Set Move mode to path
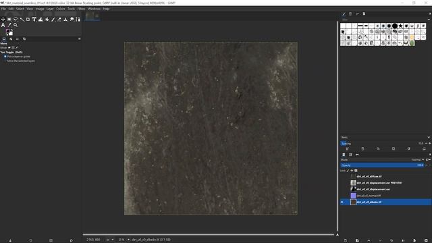 16,48
